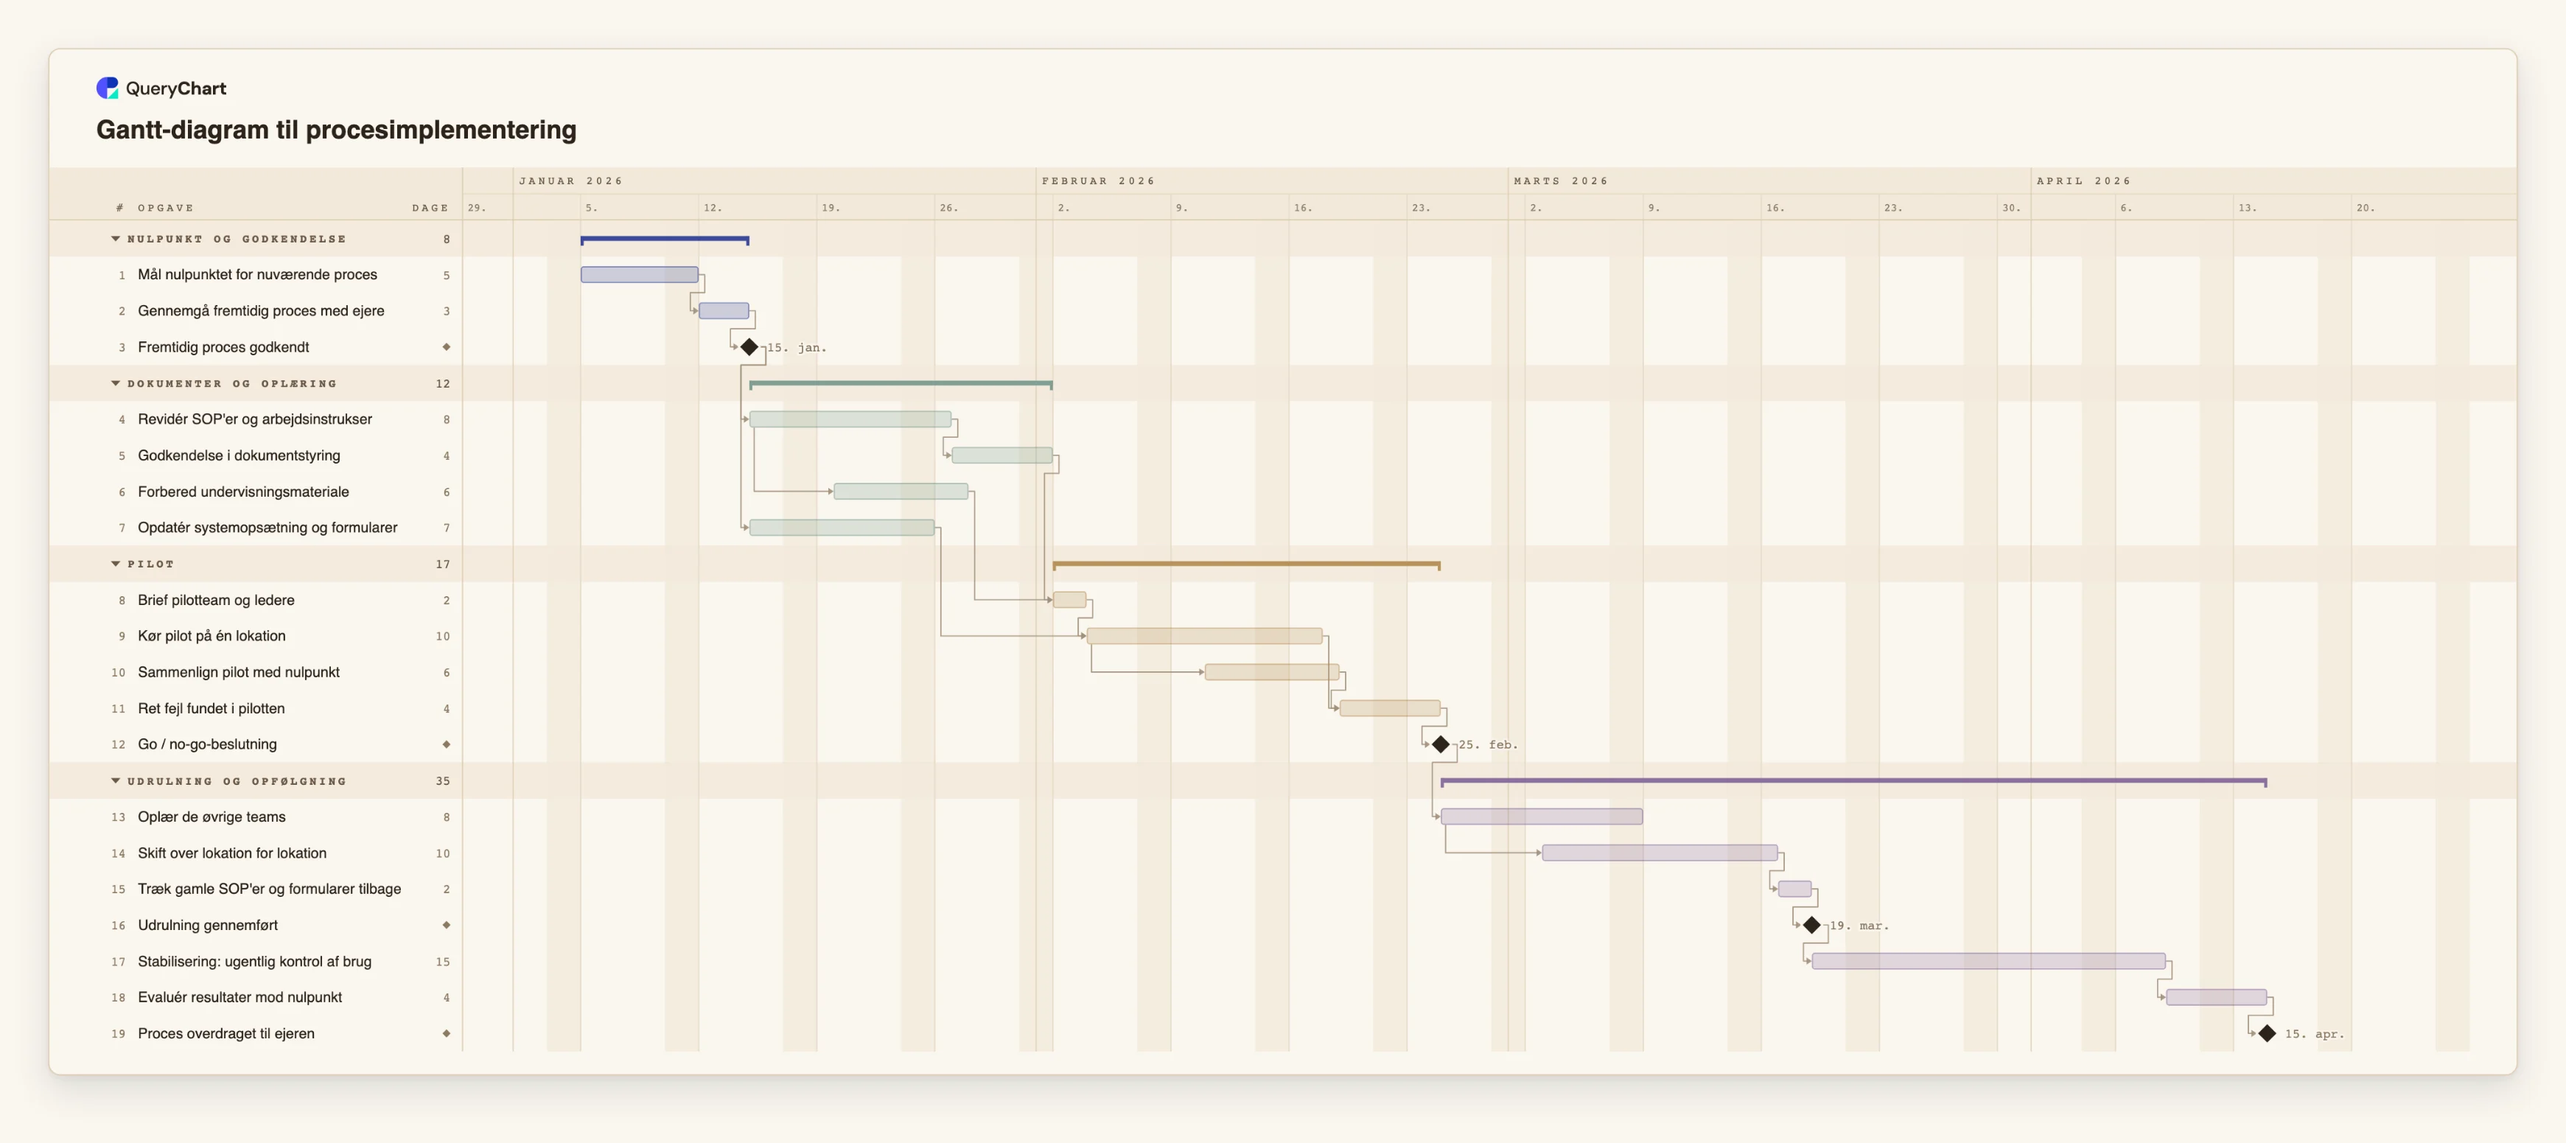The image size is (2566, 1143).
Task: Click the Opdatér systemopsætning og formularer bar
Action: point(842,528)
